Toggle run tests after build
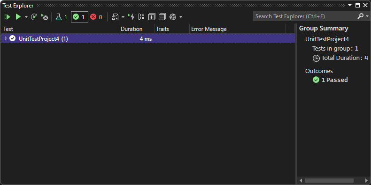Viewport: 371px width, 185px height. click(131, 17)
